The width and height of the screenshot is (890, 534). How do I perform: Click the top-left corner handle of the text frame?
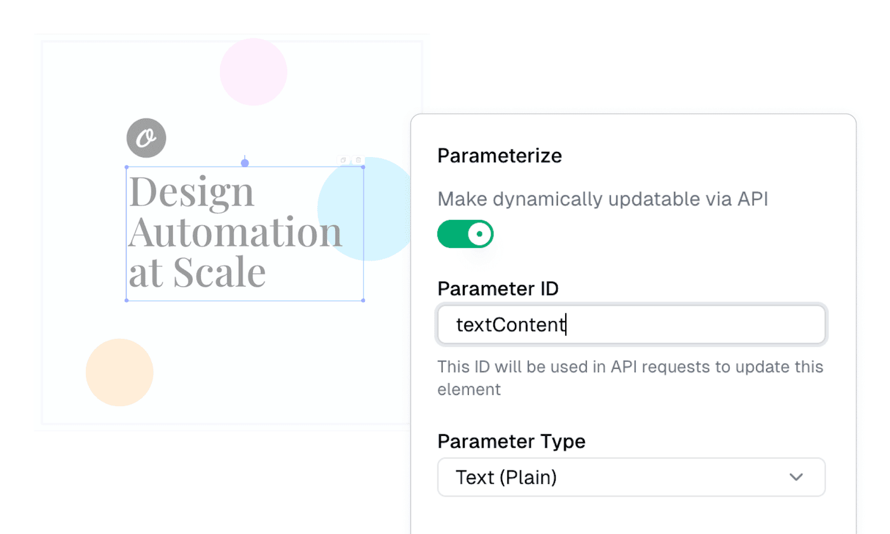point(127,167)
